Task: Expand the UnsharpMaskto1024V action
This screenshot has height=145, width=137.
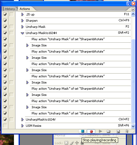Action: point(22,120)
